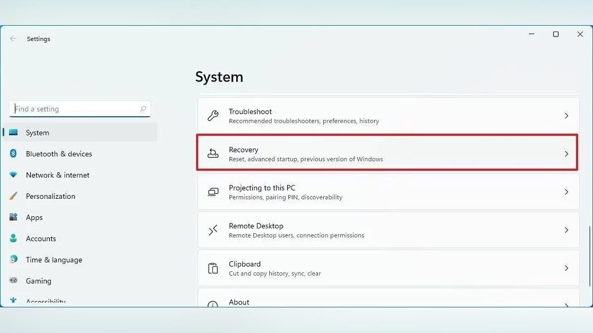Open Time & language settings
Screen dimensions: 593x333
80,260
